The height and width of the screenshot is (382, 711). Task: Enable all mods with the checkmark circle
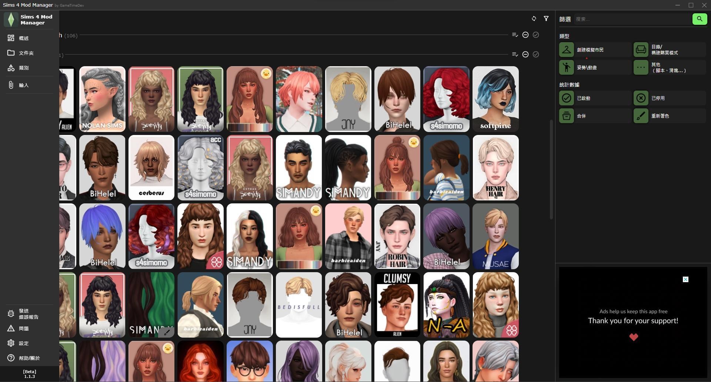pyautogui.click(x=536, y=35)
